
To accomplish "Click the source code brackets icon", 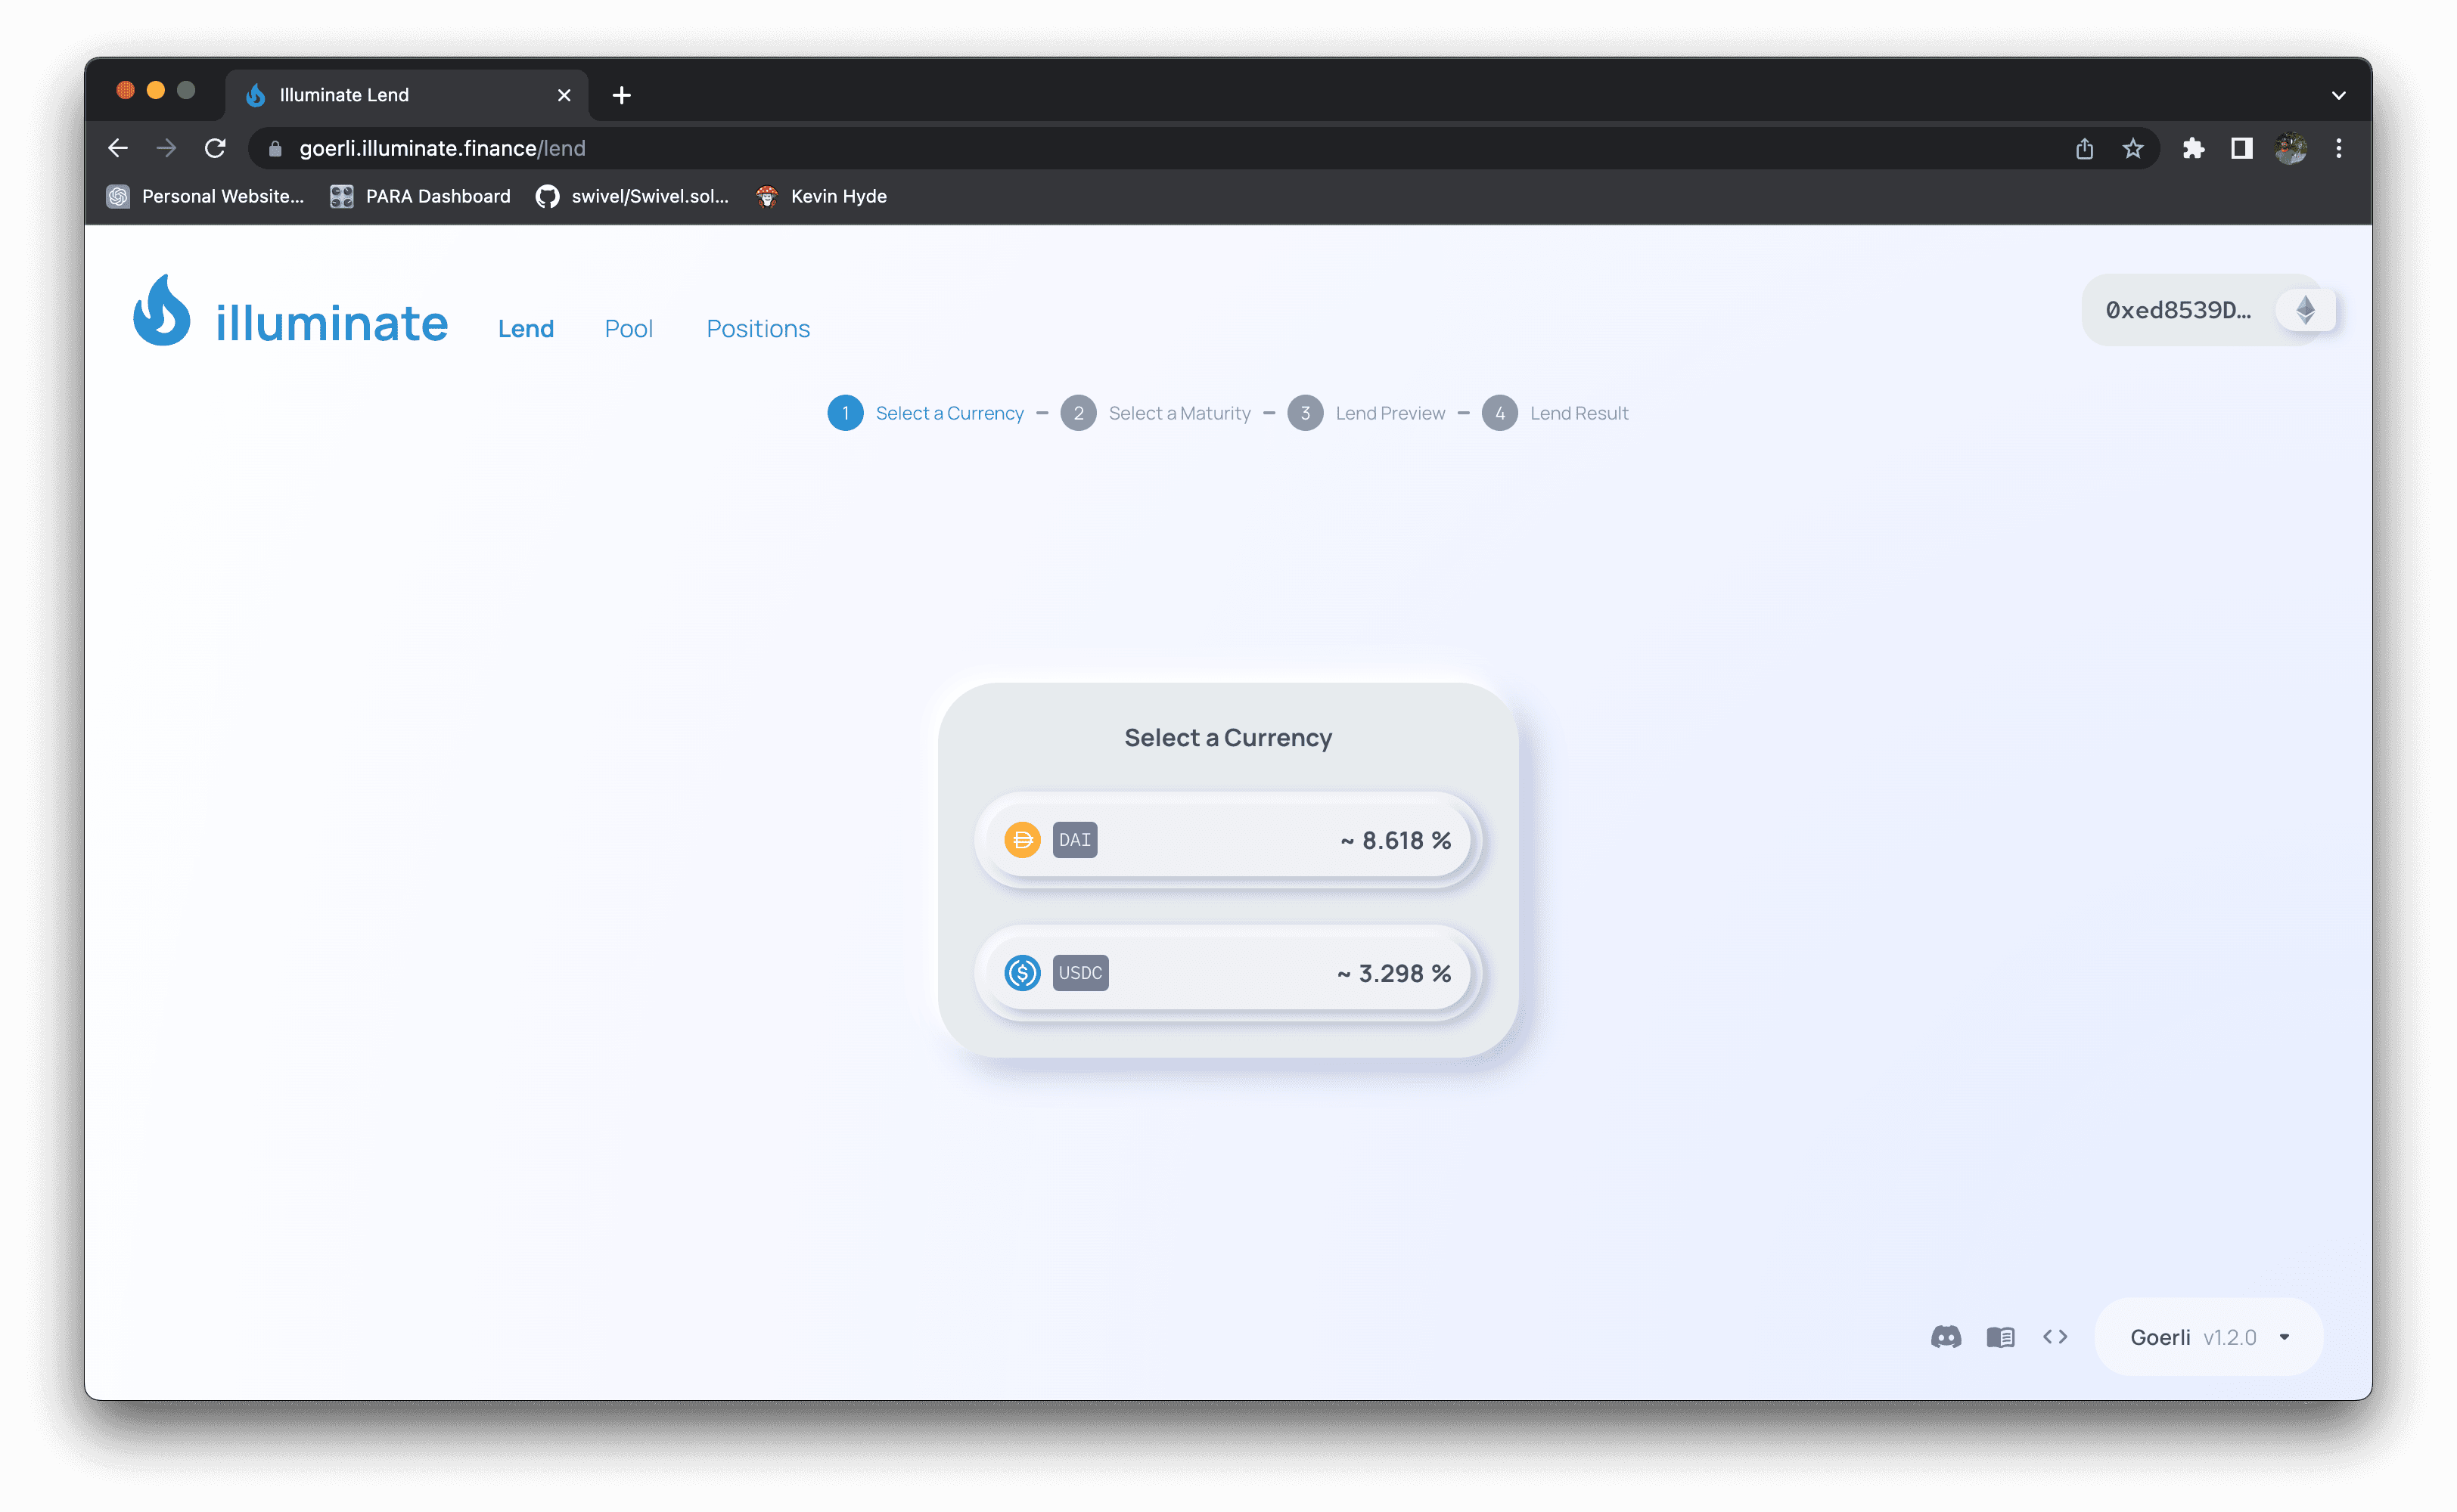I will coord(2055,1337).
